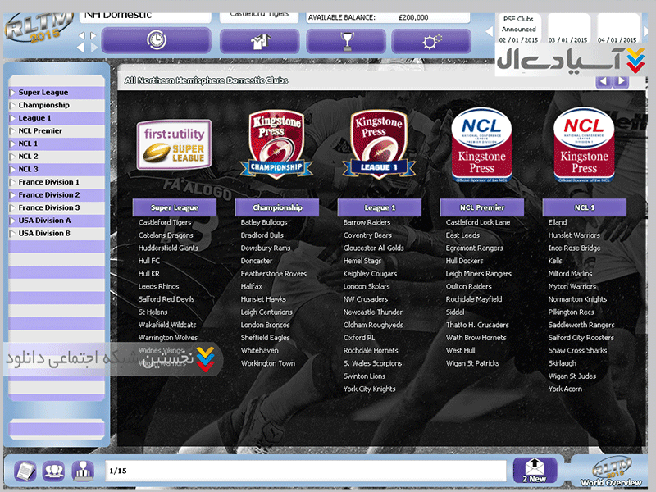Expand NCL Premier in sidebar list
This screenshot has width=656, height=492.
pyautogui.click(x=40, y=131)
